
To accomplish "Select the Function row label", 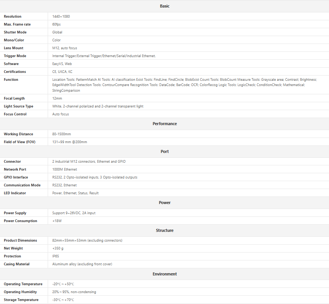I will click(11, 80).
